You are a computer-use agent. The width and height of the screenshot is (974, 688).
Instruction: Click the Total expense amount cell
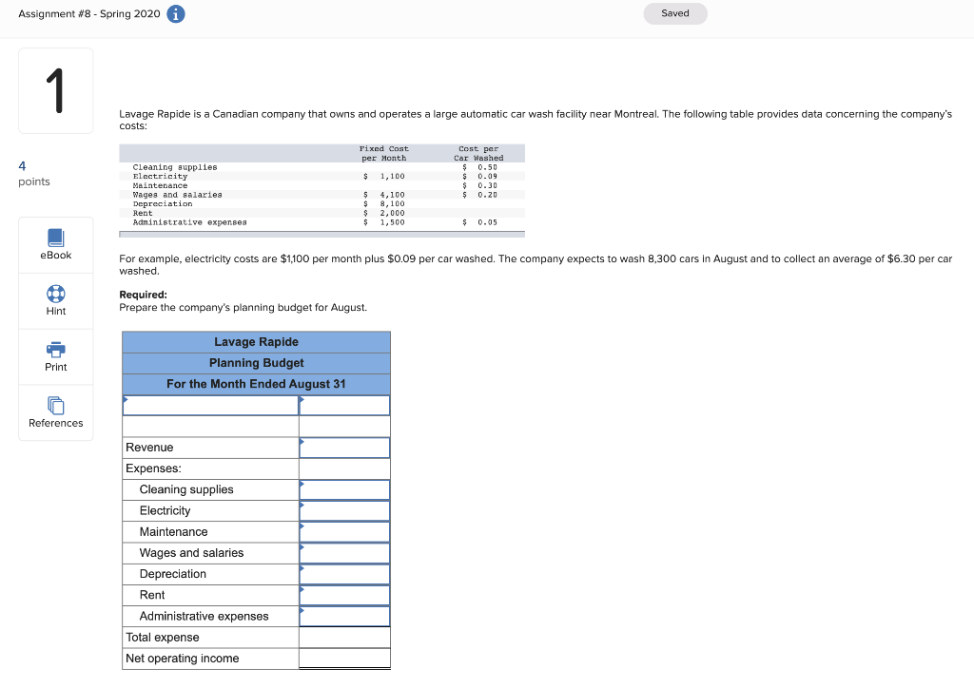coord(344,637)
